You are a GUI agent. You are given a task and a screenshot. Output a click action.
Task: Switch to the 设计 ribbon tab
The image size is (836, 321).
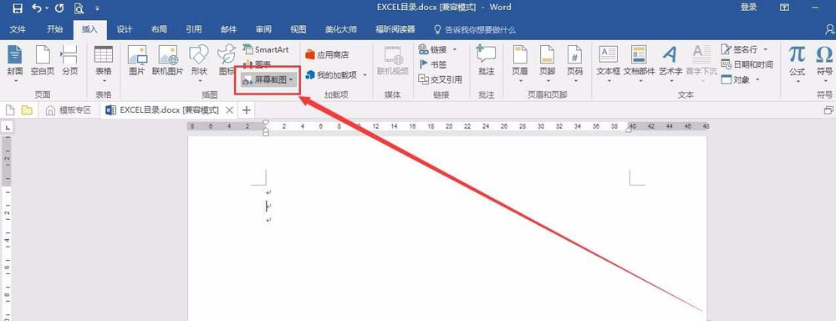(125, 29)
